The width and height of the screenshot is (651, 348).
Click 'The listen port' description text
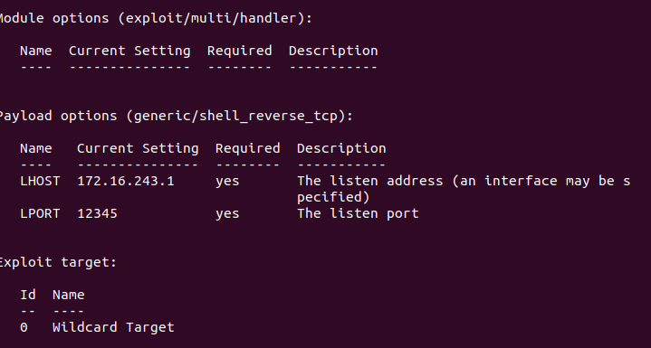pos(358,213)
